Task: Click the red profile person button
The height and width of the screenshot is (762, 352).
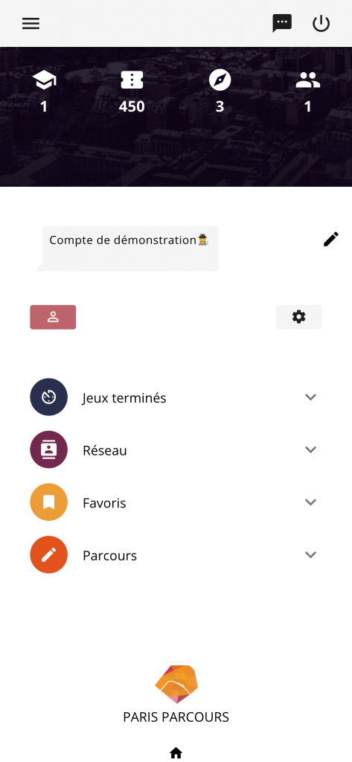Action: tap(53, 317)
